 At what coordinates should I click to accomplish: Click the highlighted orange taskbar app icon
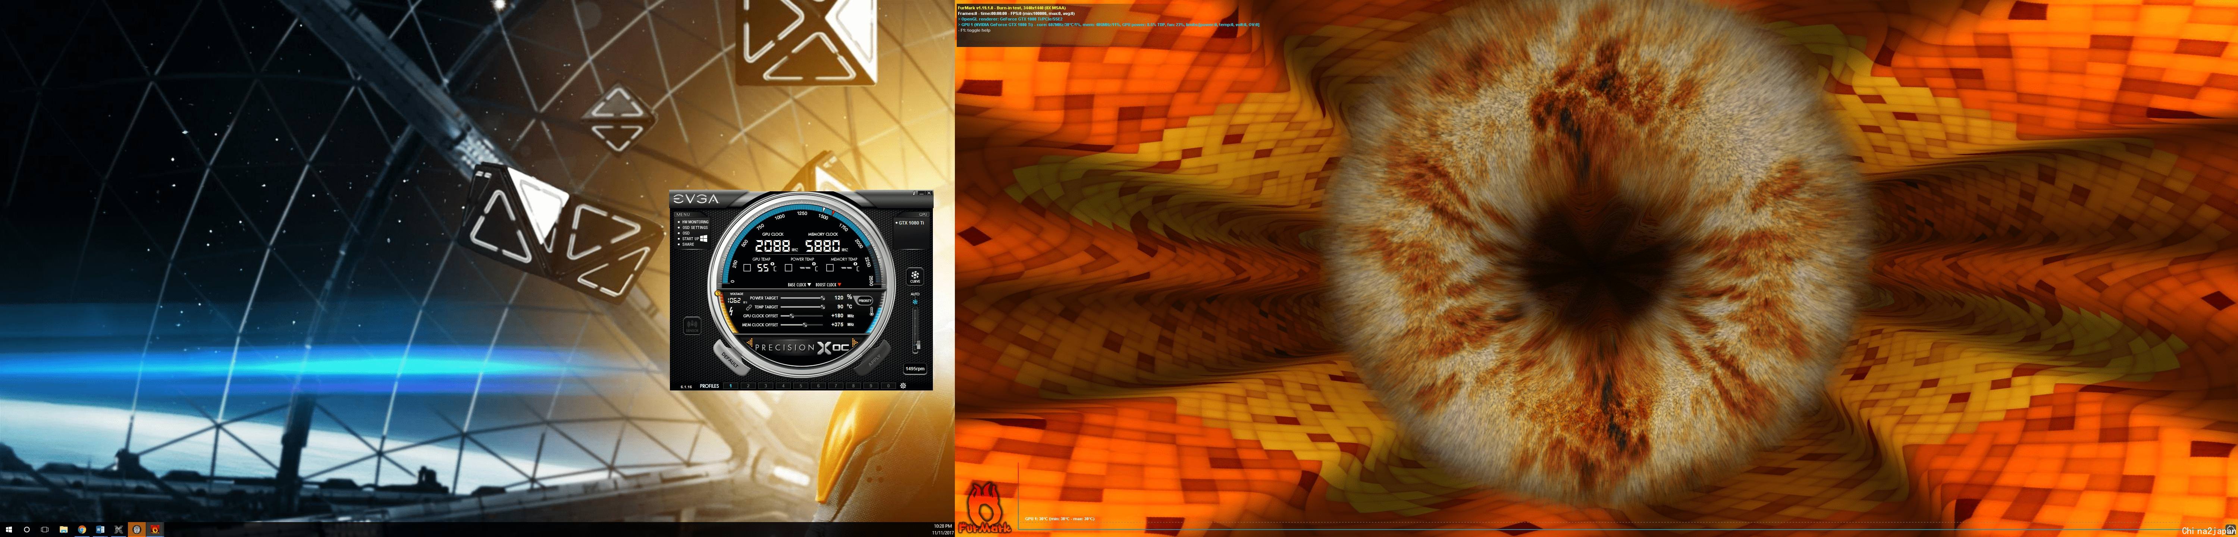pyautogui.click(x=137, y=529)
